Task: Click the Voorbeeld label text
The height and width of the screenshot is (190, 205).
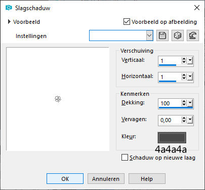Action: [x=26, y=22]
